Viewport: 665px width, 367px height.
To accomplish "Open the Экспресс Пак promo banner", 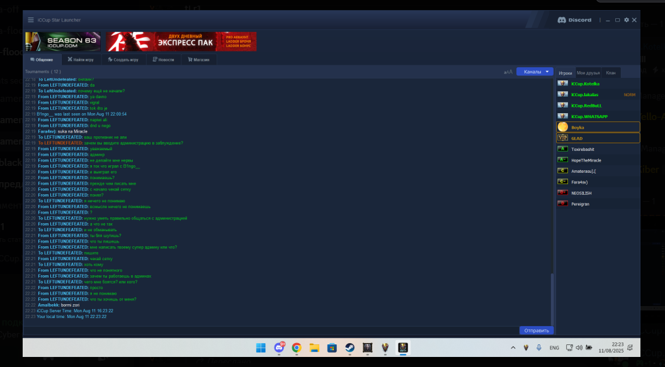I will coord(181,41).
